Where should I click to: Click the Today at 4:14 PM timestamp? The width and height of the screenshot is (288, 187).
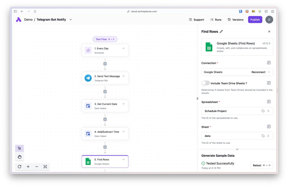[211, 168]
